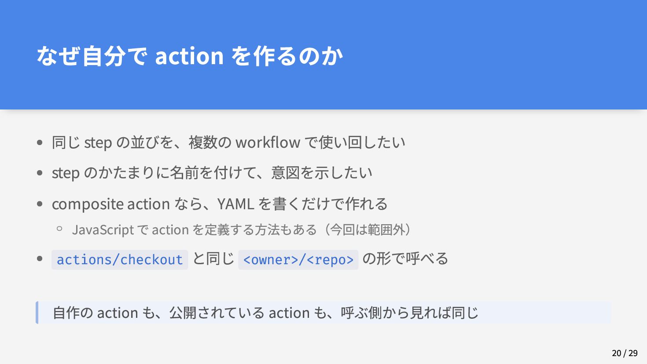Click the word workflow in first bullet
This screenshot has height=364, width=647.
pyautogui.click(x=268, y=142)
